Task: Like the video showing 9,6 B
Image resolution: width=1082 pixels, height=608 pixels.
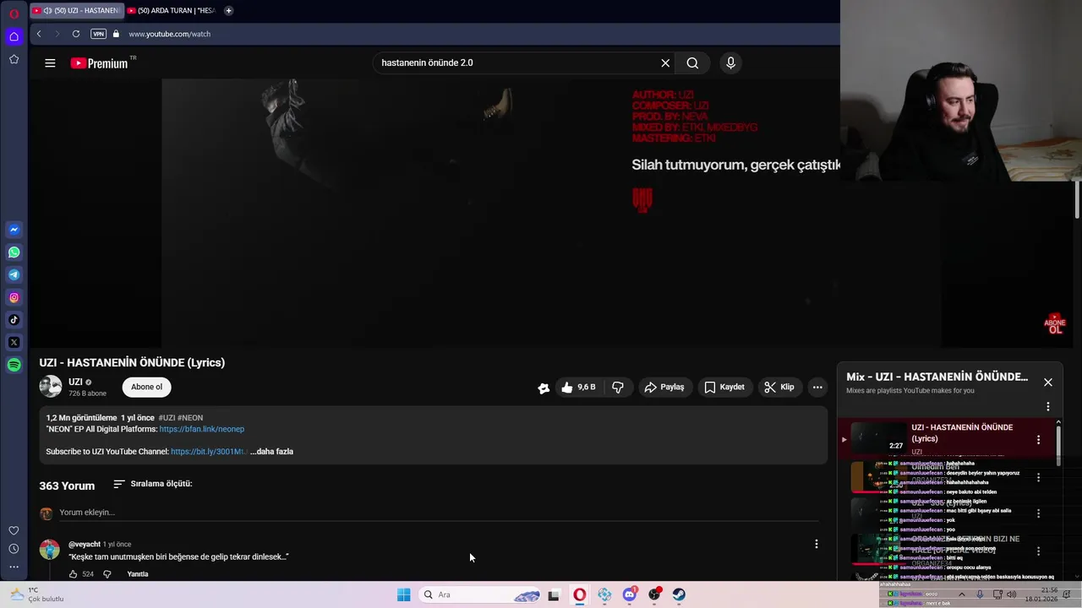Action: (579, 387)
